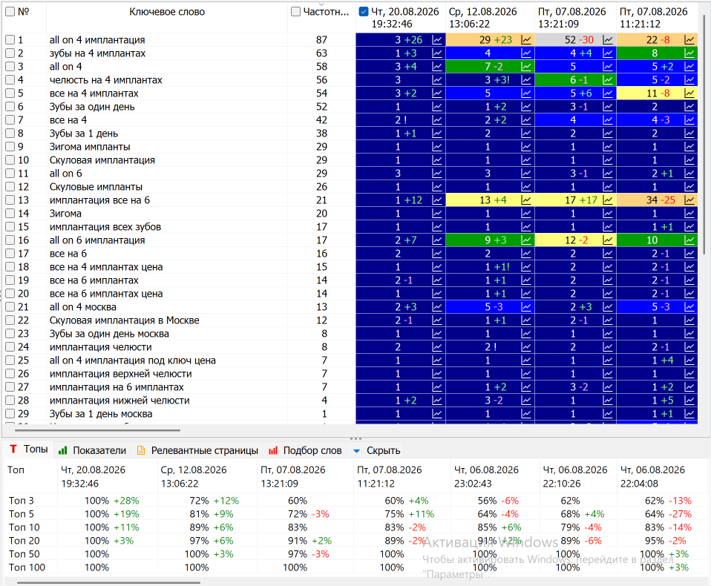Show chart for 'имплантация на 6 имплантах' at 13:21:09
The height and width of the screenshot is (586, 711).
tap(608, 387)
